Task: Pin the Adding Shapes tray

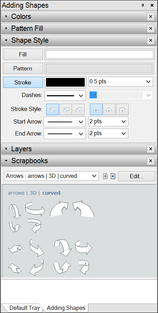Action: (x=143, y=5)
